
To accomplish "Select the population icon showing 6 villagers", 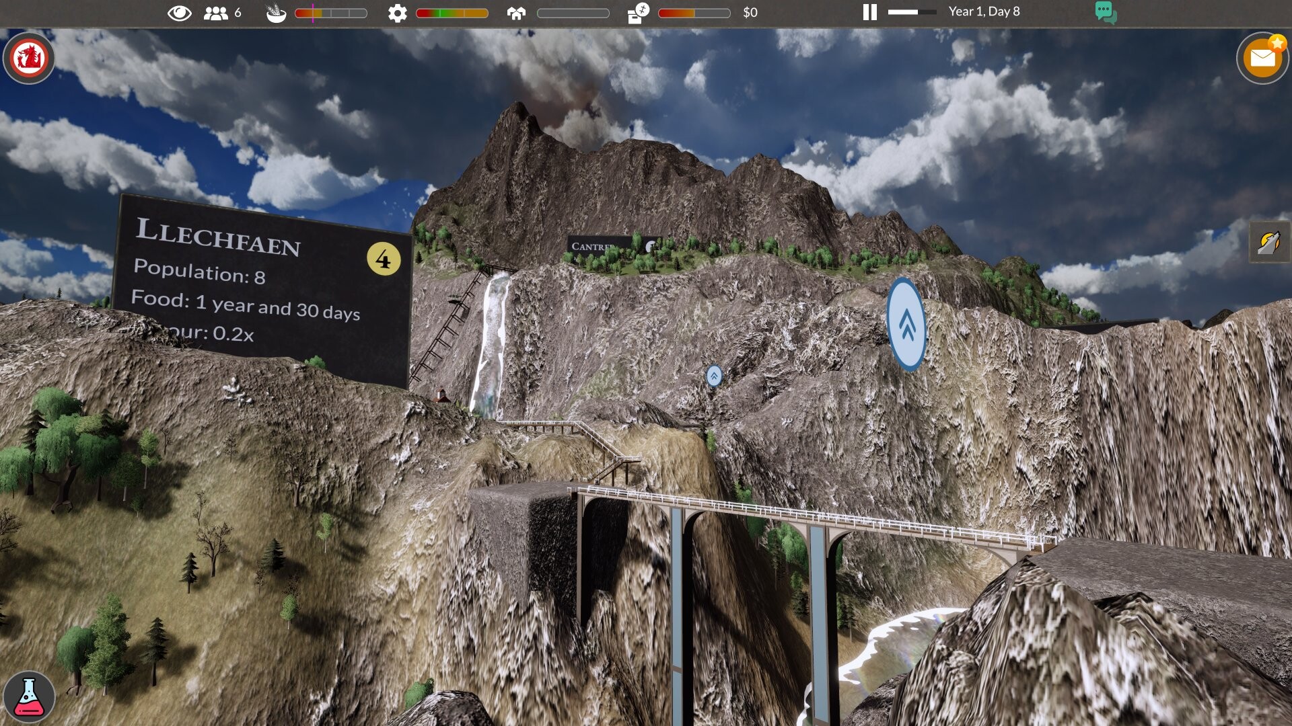I will 215,11.
